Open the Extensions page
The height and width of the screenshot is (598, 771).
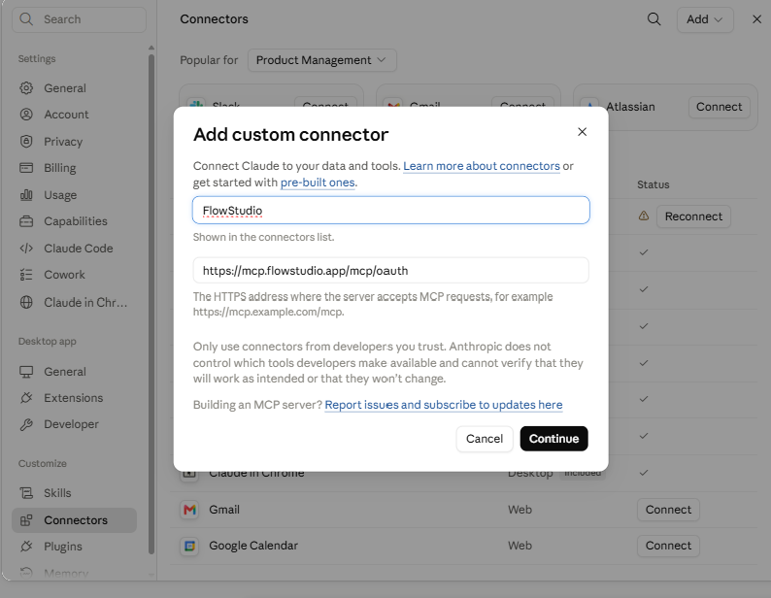point(74,398)
